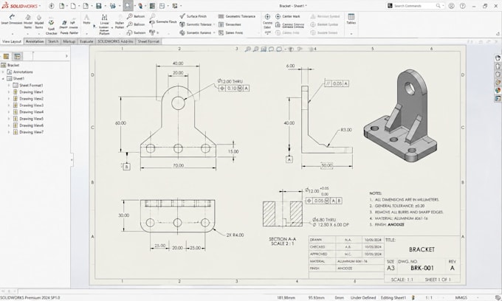Switch to SOLIDWORKS Add-Ins tab
502x301 pixels.
click(115, 41)
